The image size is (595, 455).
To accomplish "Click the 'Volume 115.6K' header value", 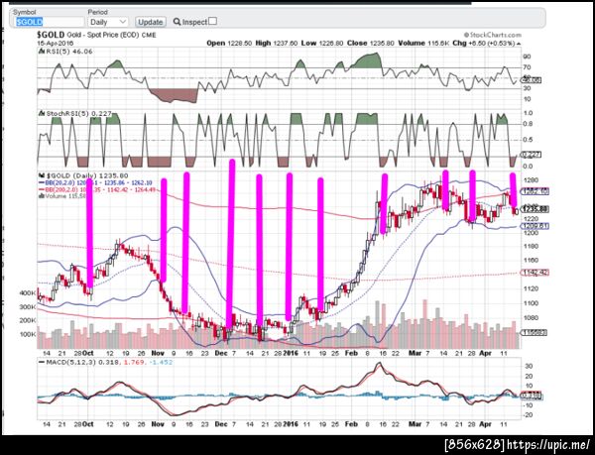I will point(423,44).
